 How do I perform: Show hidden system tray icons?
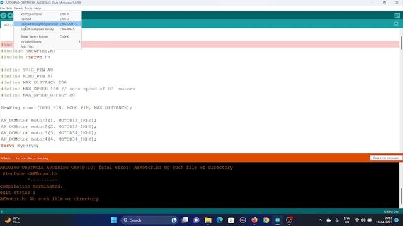[x=320, y=220]
